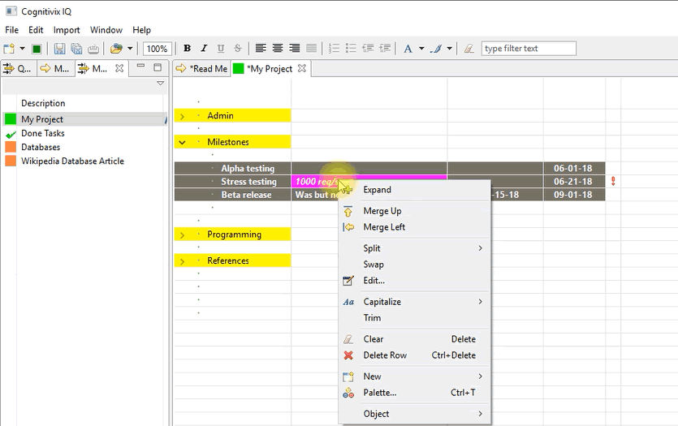Select Done Tasks in the left list
Image resolution: width=678 pixels, height=426 pixels.
point(43,133)
